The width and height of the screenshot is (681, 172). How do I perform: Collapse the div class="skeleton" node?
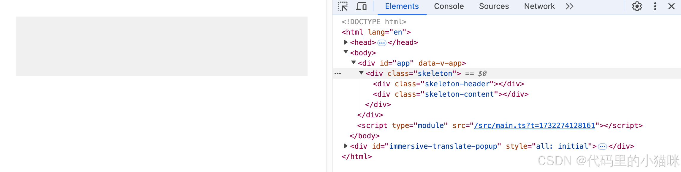(361, 73)
